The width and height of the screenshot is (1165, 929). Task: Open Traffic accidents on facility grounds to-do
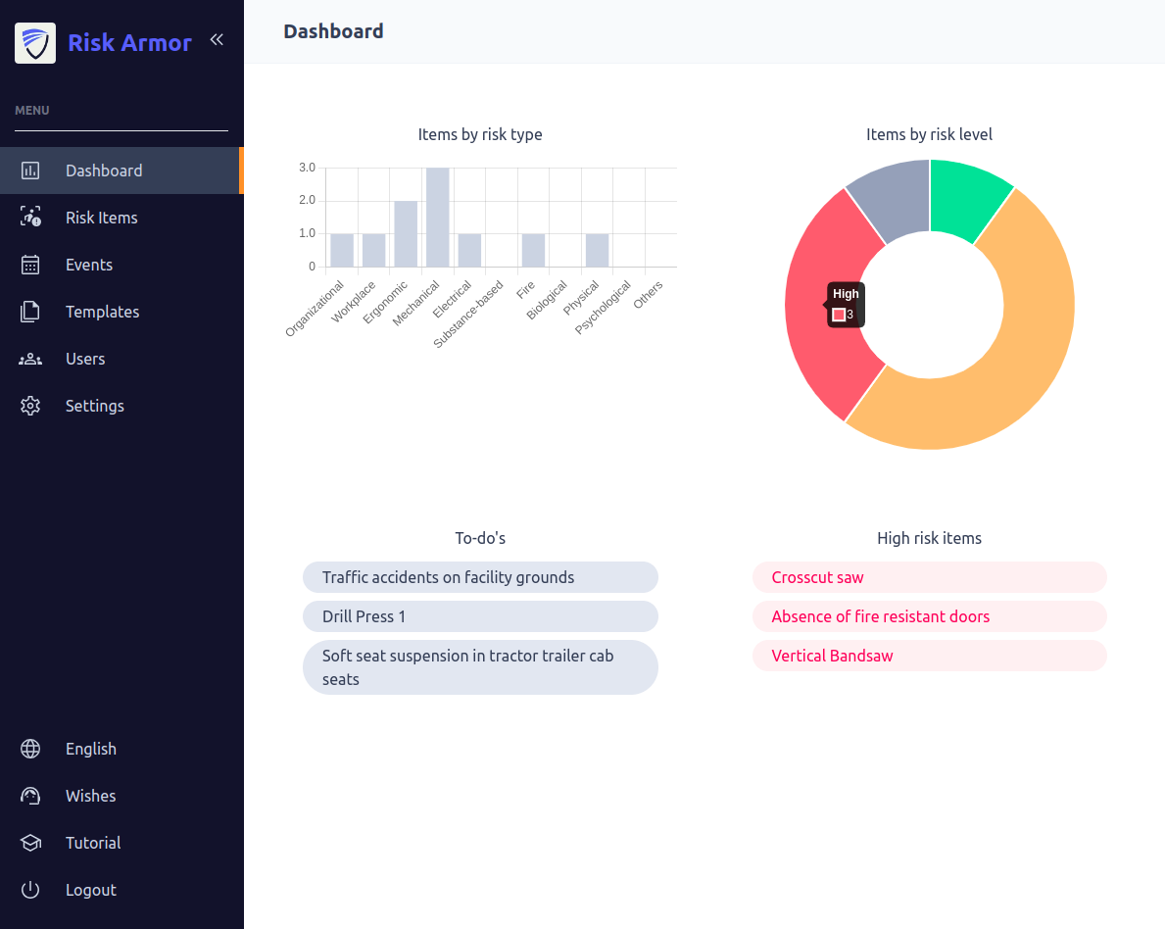(448, 577)
